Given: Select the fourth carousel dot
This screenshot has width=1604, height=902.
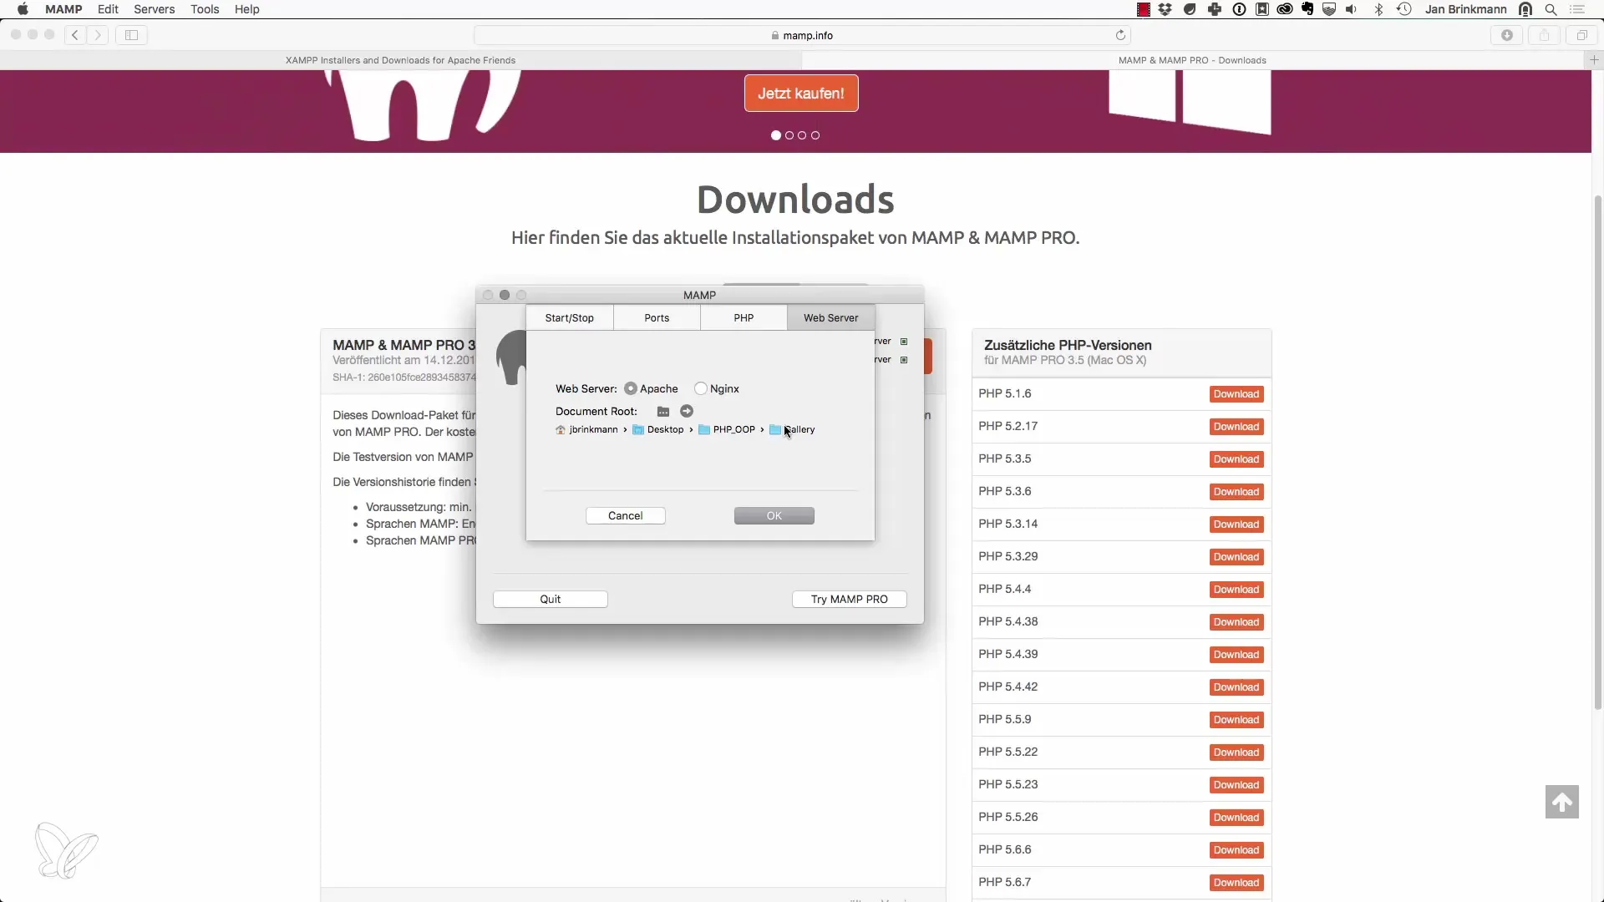Looking at the screenshot, I should tap(815, 135).
